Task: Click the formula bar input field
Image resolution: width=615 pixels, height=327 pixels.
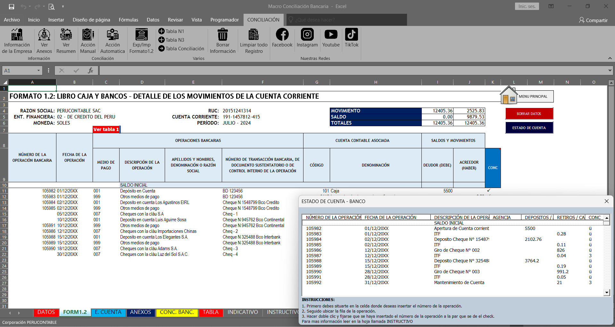Action: [353, 70]
